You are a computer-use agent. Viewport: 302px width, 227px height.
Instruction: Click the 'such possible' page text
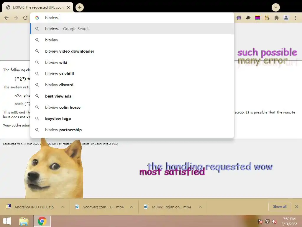pos(267,52)
